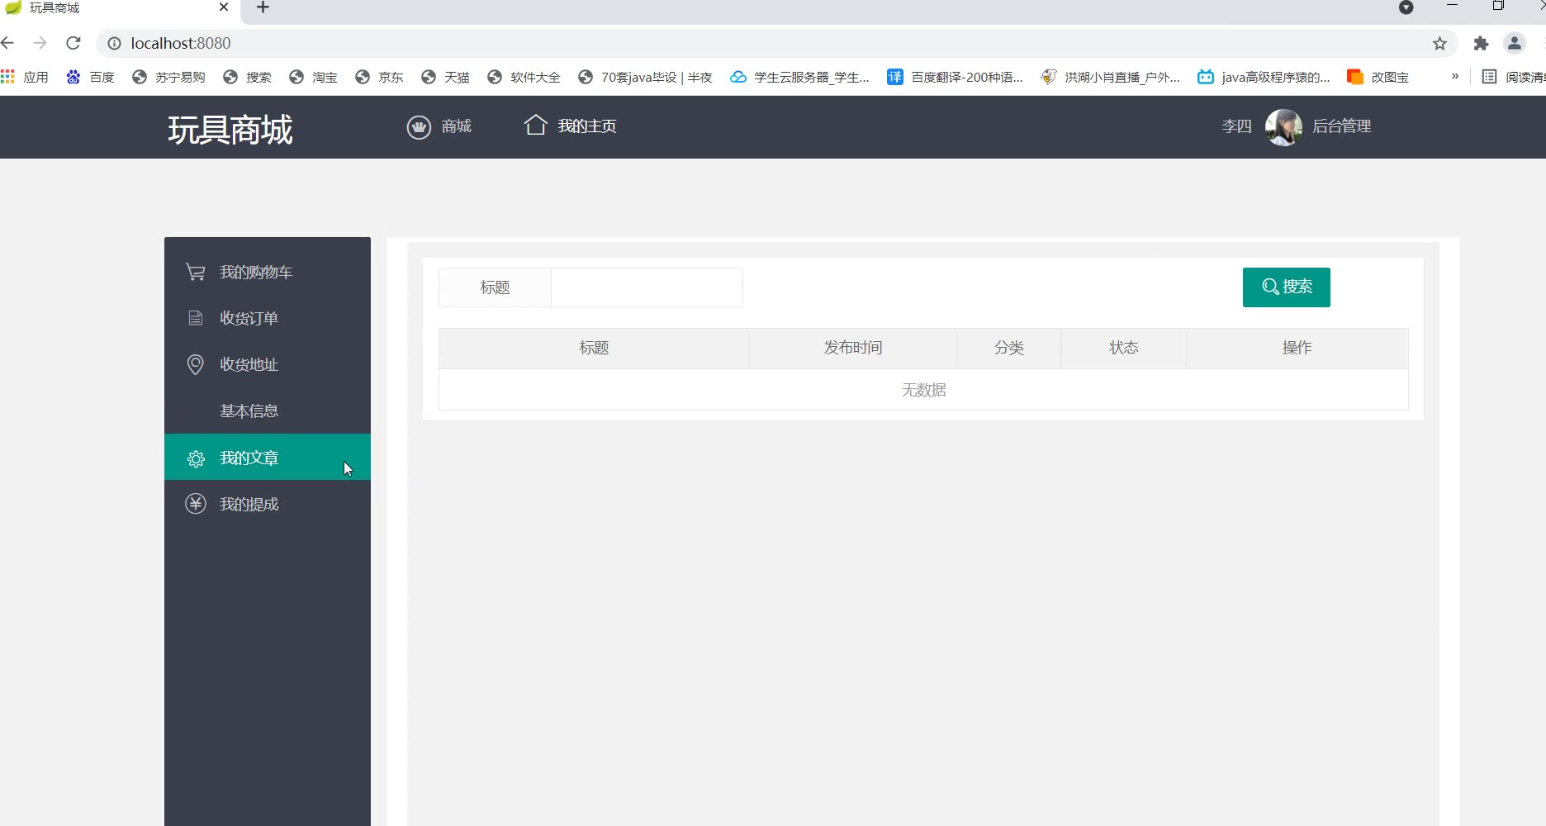Select 基本信息 in sidebar
Viewport: 1546px width, 826px height.
click(x=268, y=411)
